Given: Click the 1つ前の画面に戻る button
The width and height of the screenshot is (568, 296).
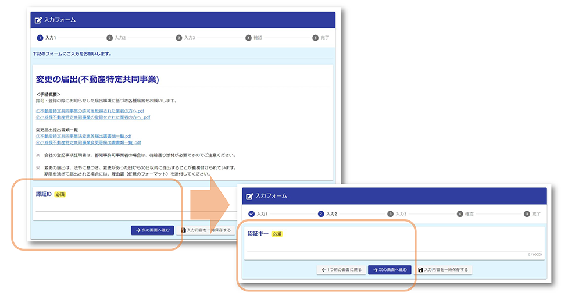Looking at the screenshot, I should point(342,270).
